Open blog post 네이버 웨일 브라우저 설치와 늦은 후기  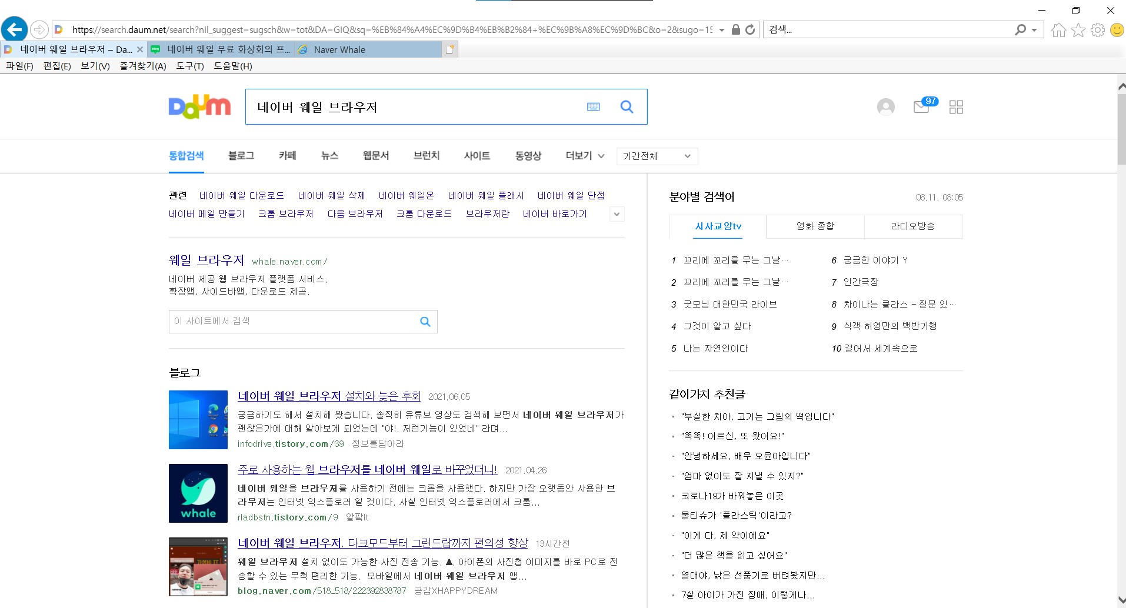pyautogui.click(x=329, y=396)
